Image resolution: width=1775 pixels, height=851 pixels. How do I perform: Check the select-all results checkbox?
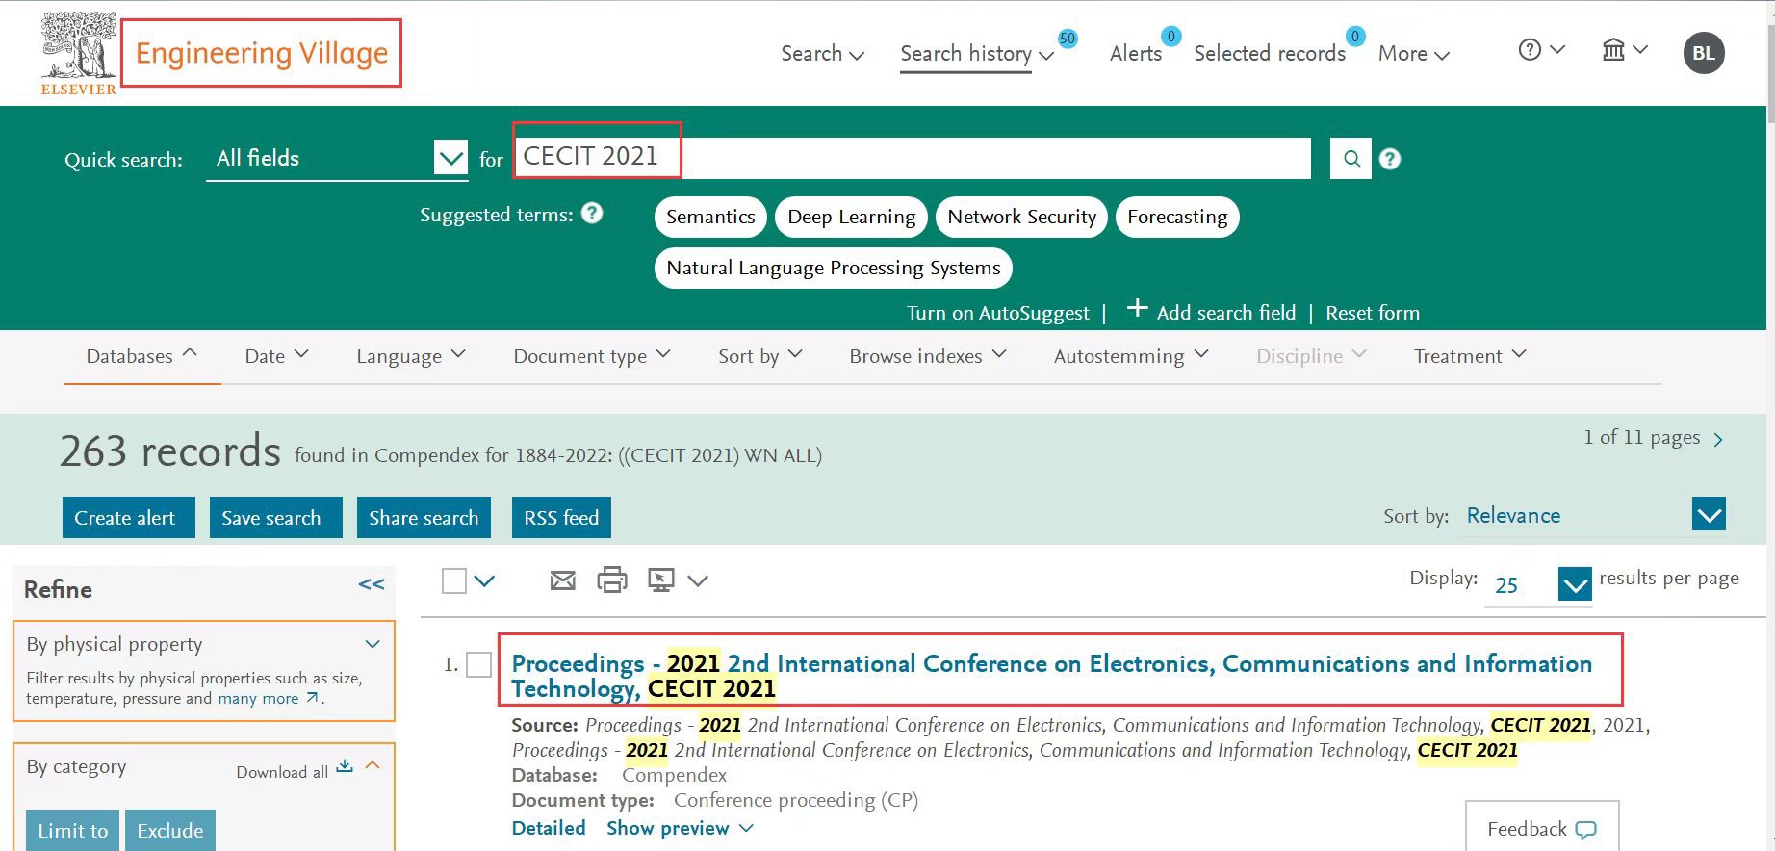454,580
